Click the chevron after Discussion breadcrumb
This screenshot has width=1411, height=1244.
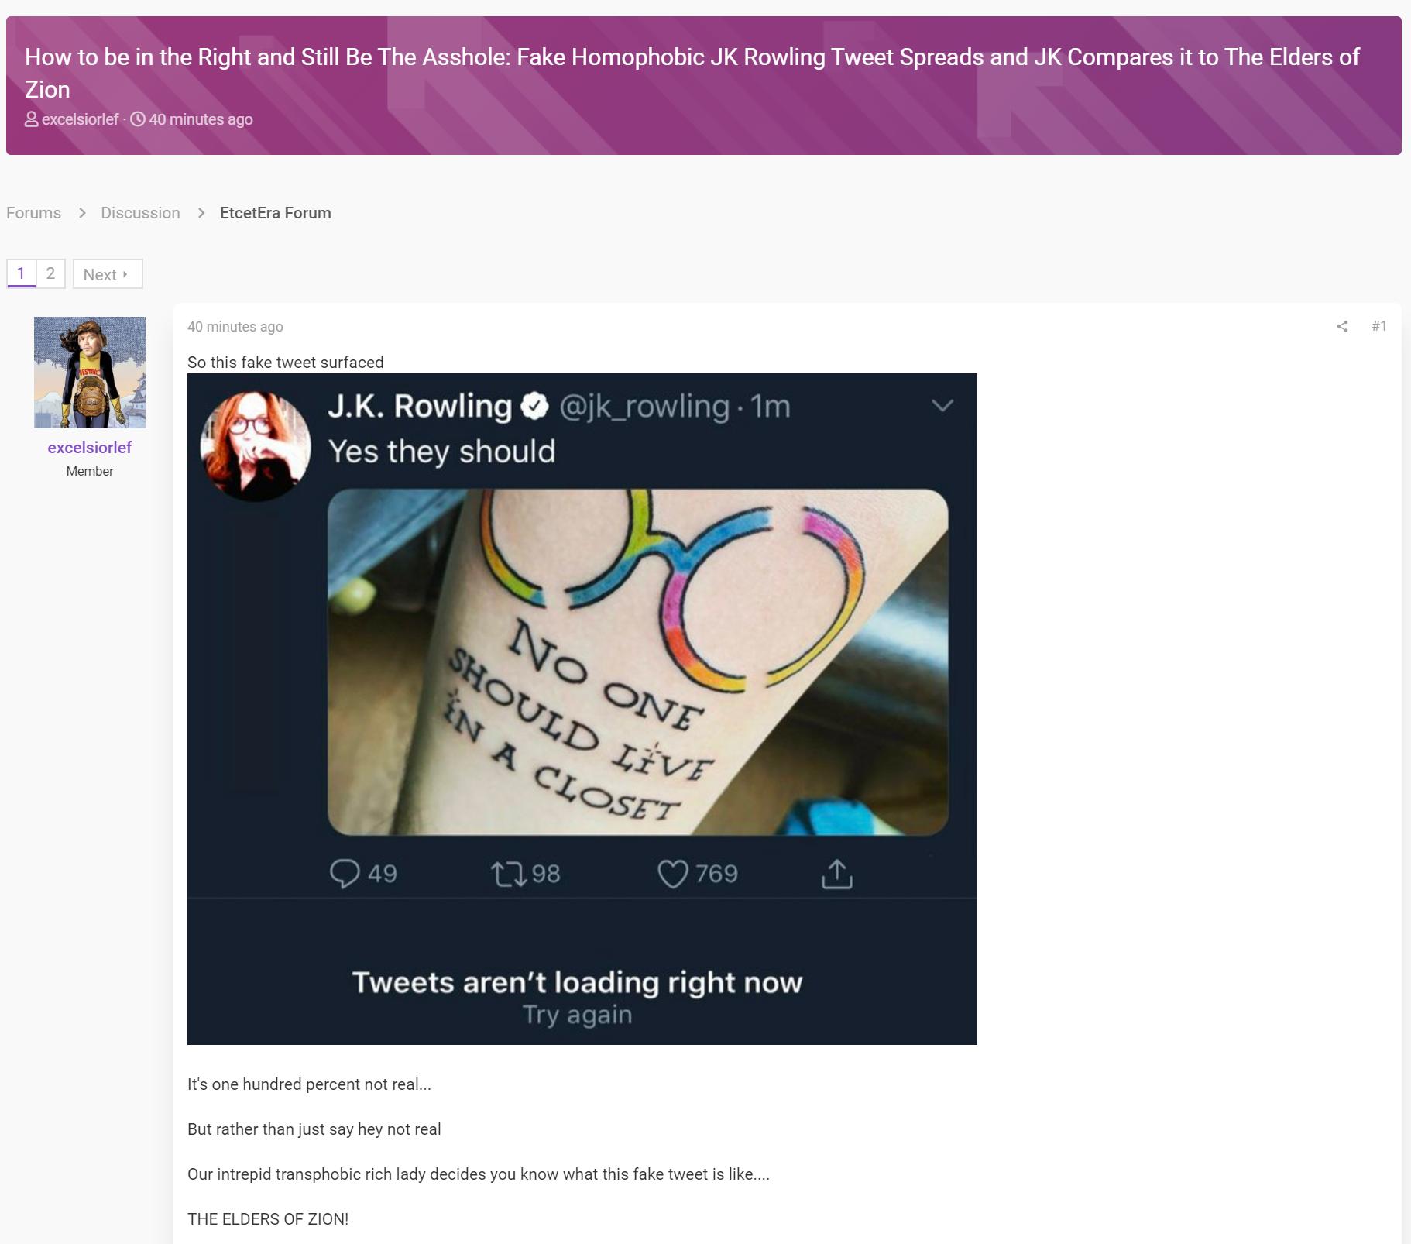coord(201,213)
